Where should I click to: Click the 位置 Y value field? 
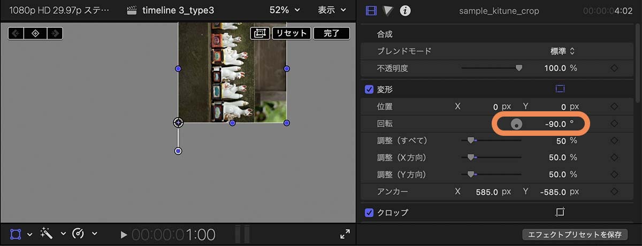point(563,106)
